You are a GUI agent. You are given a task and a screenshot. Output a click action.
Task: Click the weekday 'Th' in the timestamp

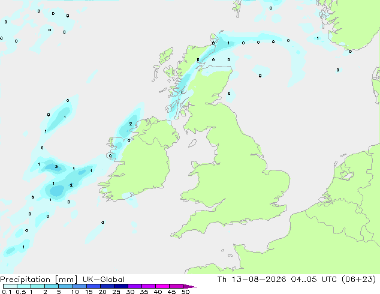click(222, 280)
